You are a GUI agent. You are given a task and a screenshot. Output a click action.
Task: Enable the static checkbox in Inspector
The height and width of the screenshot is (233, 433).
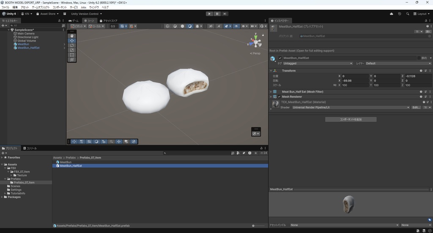(419, 58)
